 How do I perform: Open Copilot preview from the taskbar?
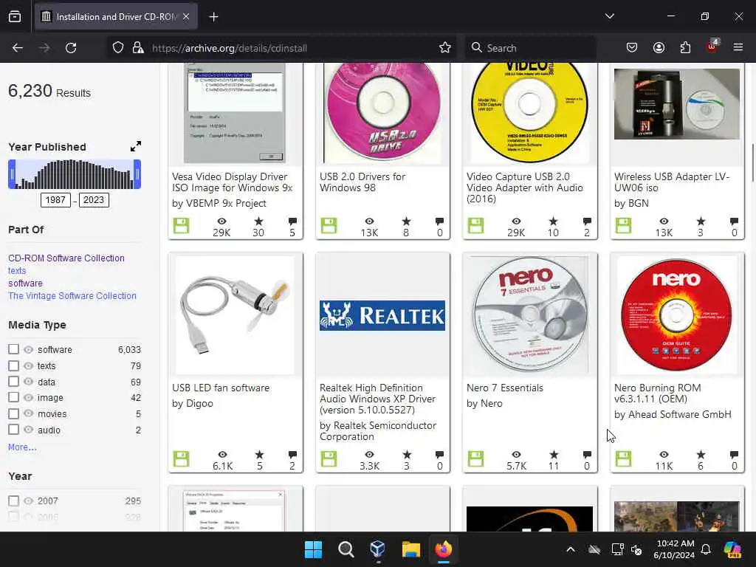point(732,549)
